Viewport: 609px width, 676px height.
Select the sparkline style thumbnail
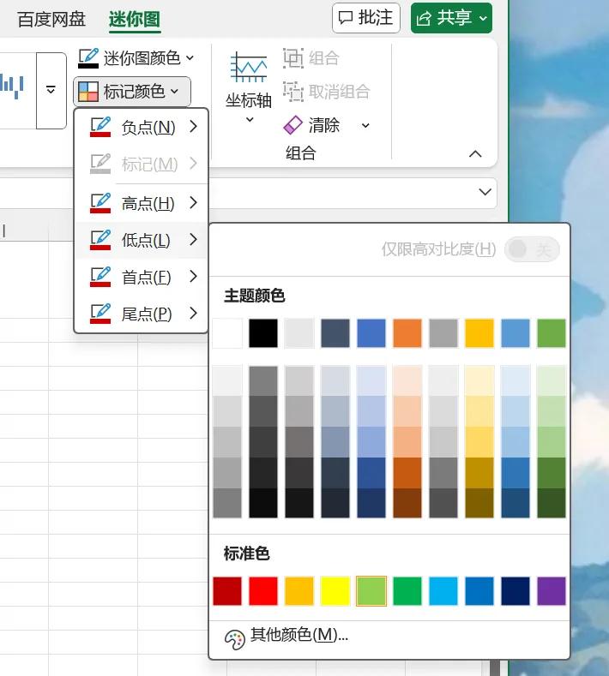point(13,87)
